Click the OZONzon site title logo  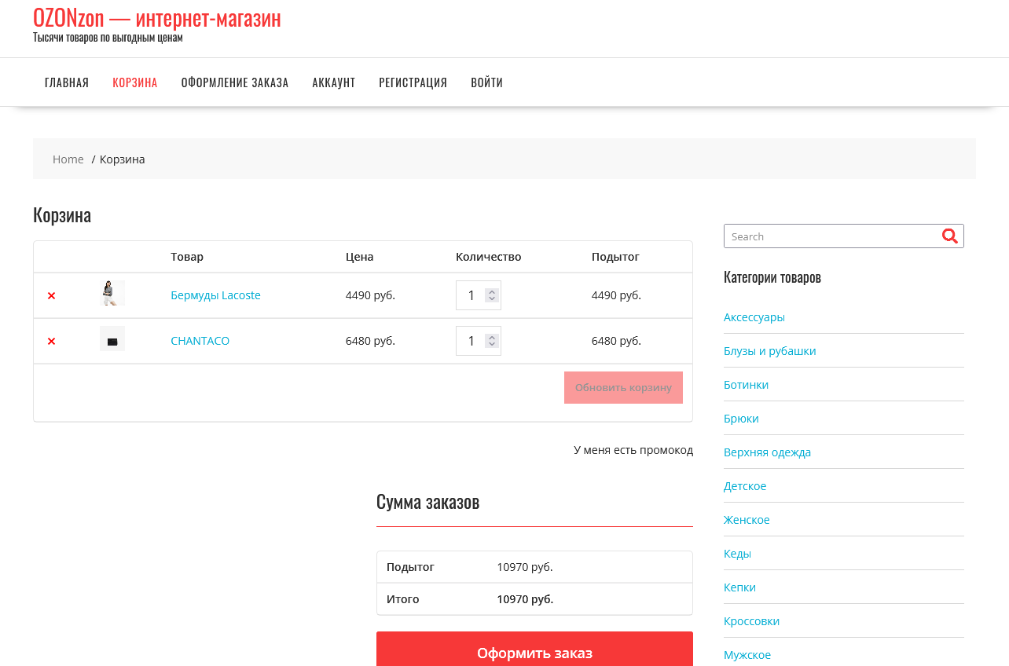[156, 18]
